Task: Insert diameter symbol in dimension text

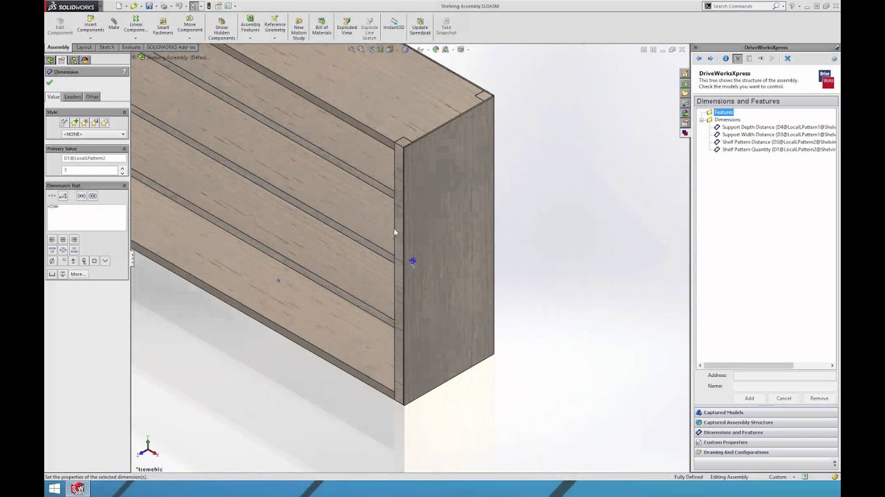Action: (52, 261)
